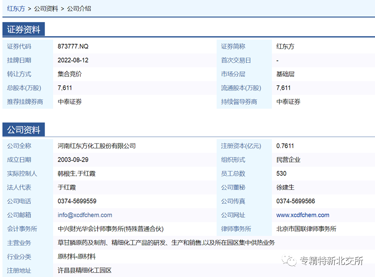Click the 专精特新北交所 watermark text
Image resolution: width=375 pixels, height=277 pixels.
[332, 261]
